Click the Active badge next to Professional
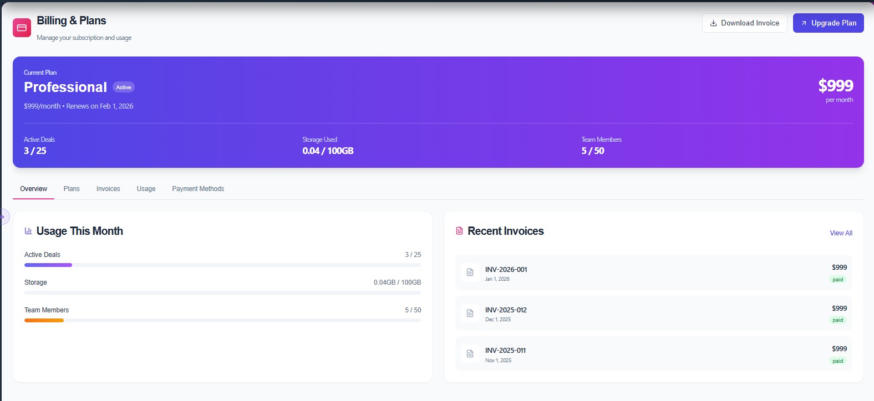 [x=124, y=88]
